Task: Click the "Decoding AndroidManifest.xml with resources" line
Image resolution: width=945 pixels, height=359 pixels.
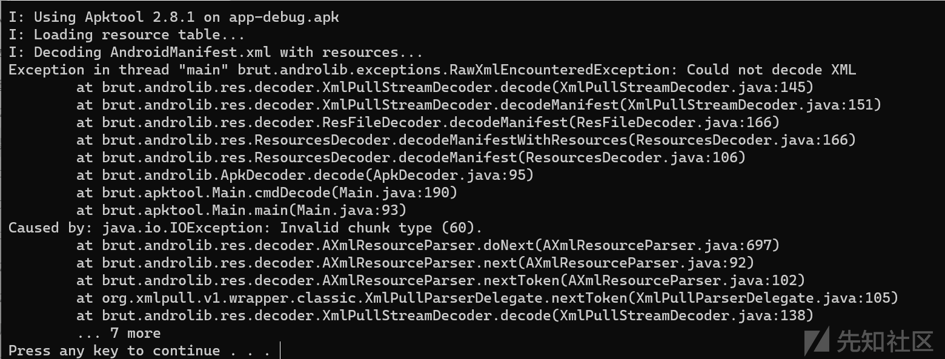Action: pyautogui.click(x=215, y=52)
